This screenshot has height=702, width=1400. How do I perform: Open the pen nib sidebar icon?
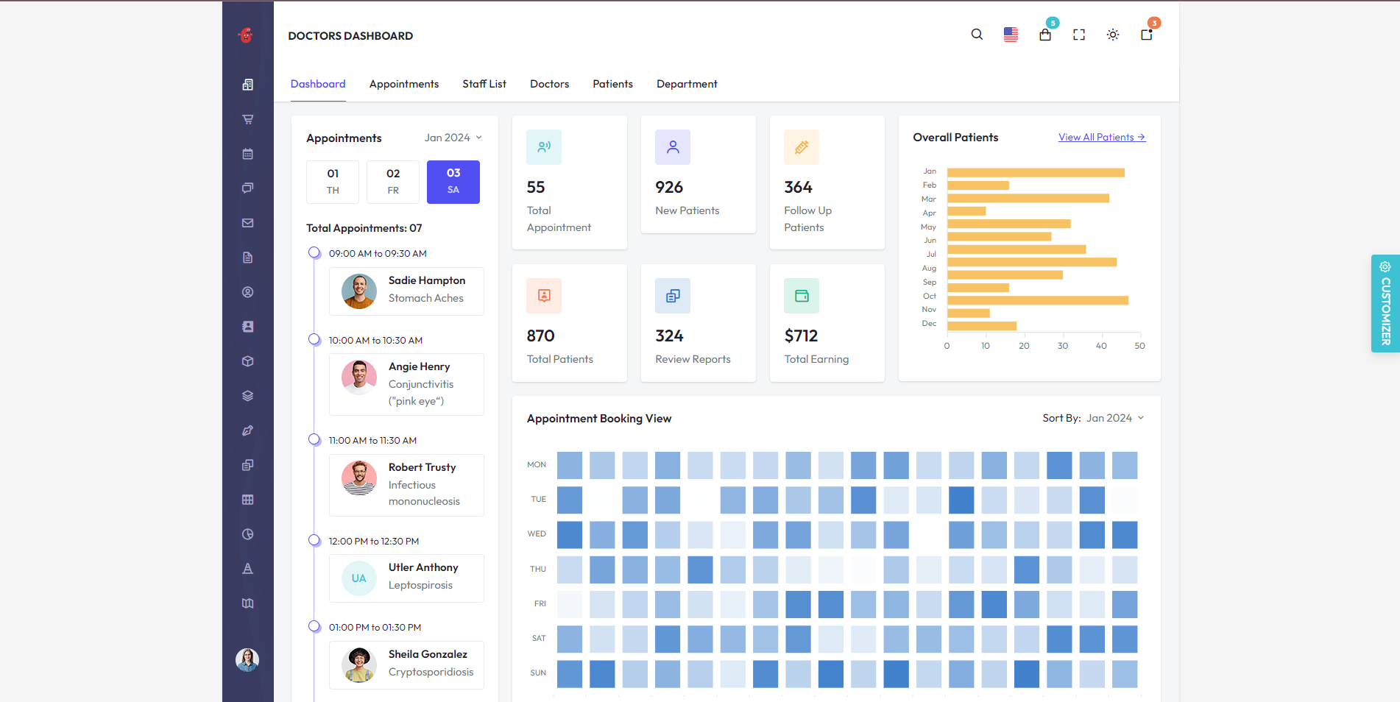(247, 430)
